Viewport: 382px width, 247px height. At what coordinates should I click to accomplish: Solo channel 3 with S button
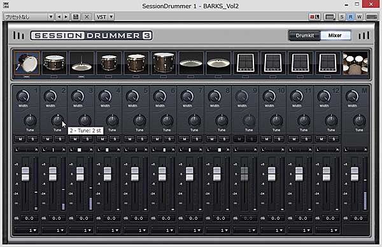pos(87,139)
